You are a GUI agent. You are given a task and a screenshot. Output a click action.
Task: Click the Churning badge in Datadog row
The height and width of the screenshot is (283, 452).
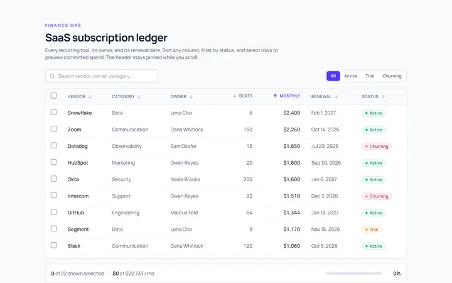coord(377,147)
